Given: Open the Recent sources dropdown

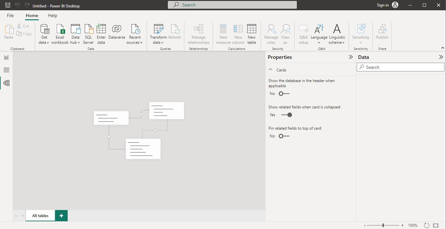Looking at the screenshot, I should (135, 34).
